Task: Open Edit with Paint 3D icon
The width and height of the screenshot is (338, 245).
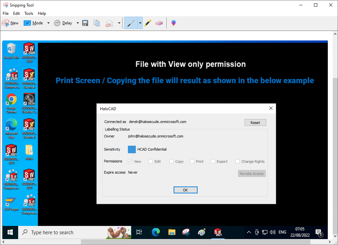Action: [x=173, y=23]
